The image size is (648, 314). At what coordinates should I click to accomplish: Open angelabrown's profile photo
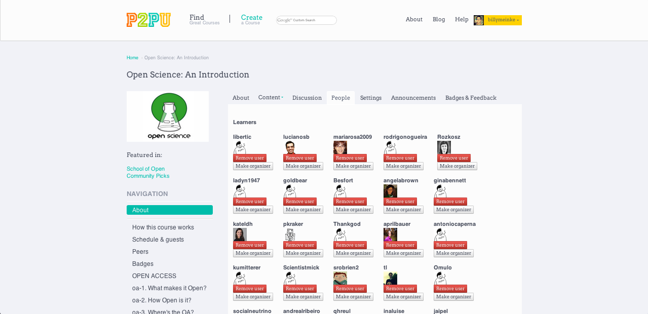pyautogui.click(x=390, y=191)
